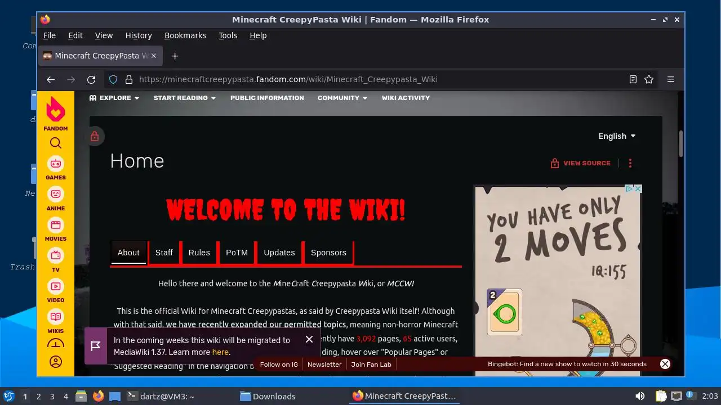
Task: Open the Public Information page
Action: pos(267,98)
